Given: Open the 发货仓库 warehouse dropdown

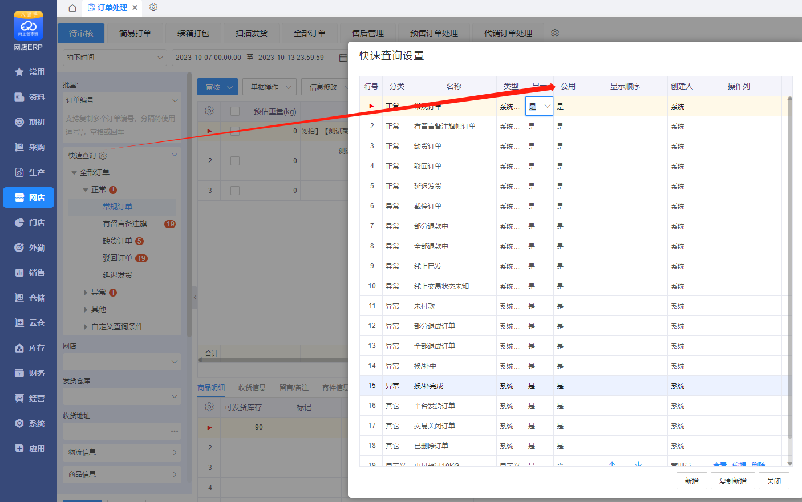Looking at the screenshot, I should [122, 396].
